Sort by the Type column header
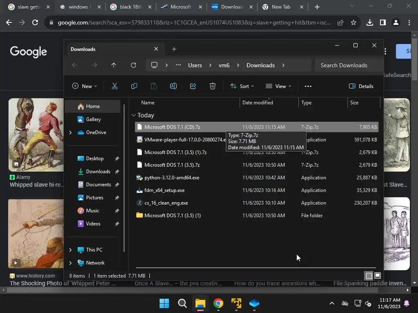 tap(306, 103)
